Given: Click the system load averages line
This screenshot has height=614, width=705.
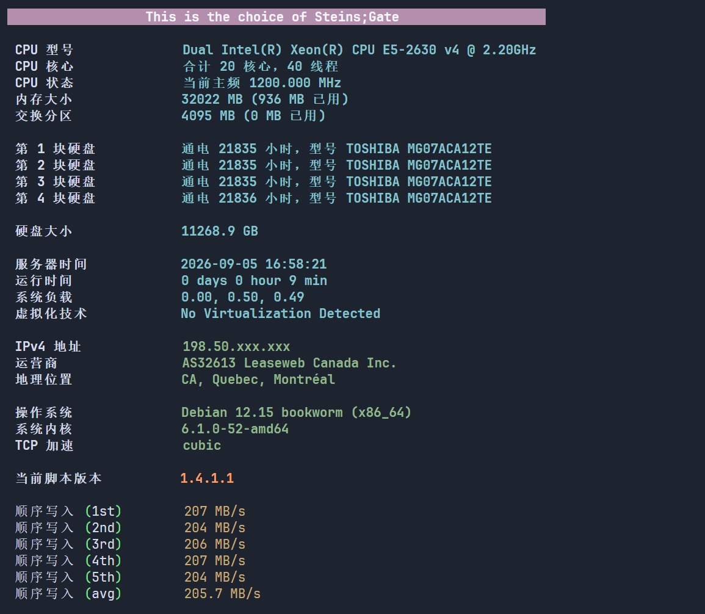Looking at the screenshot, I should [x=243, y=297].
